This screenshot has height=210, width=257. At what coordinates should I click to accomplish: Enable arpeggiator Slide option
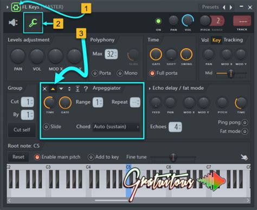coord(46,127)
